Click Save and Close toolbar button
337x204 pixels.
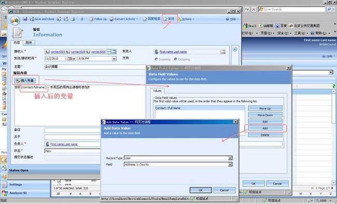(42, 19)
